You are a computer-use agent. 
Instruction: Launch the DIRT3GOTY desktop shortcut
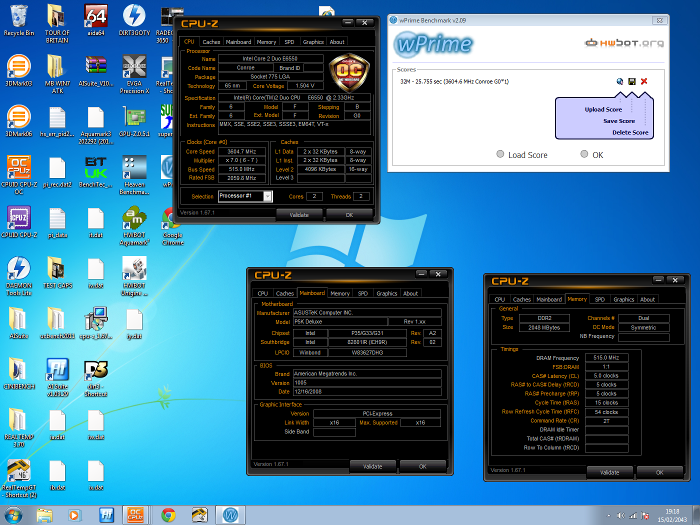tap(134, 21)
